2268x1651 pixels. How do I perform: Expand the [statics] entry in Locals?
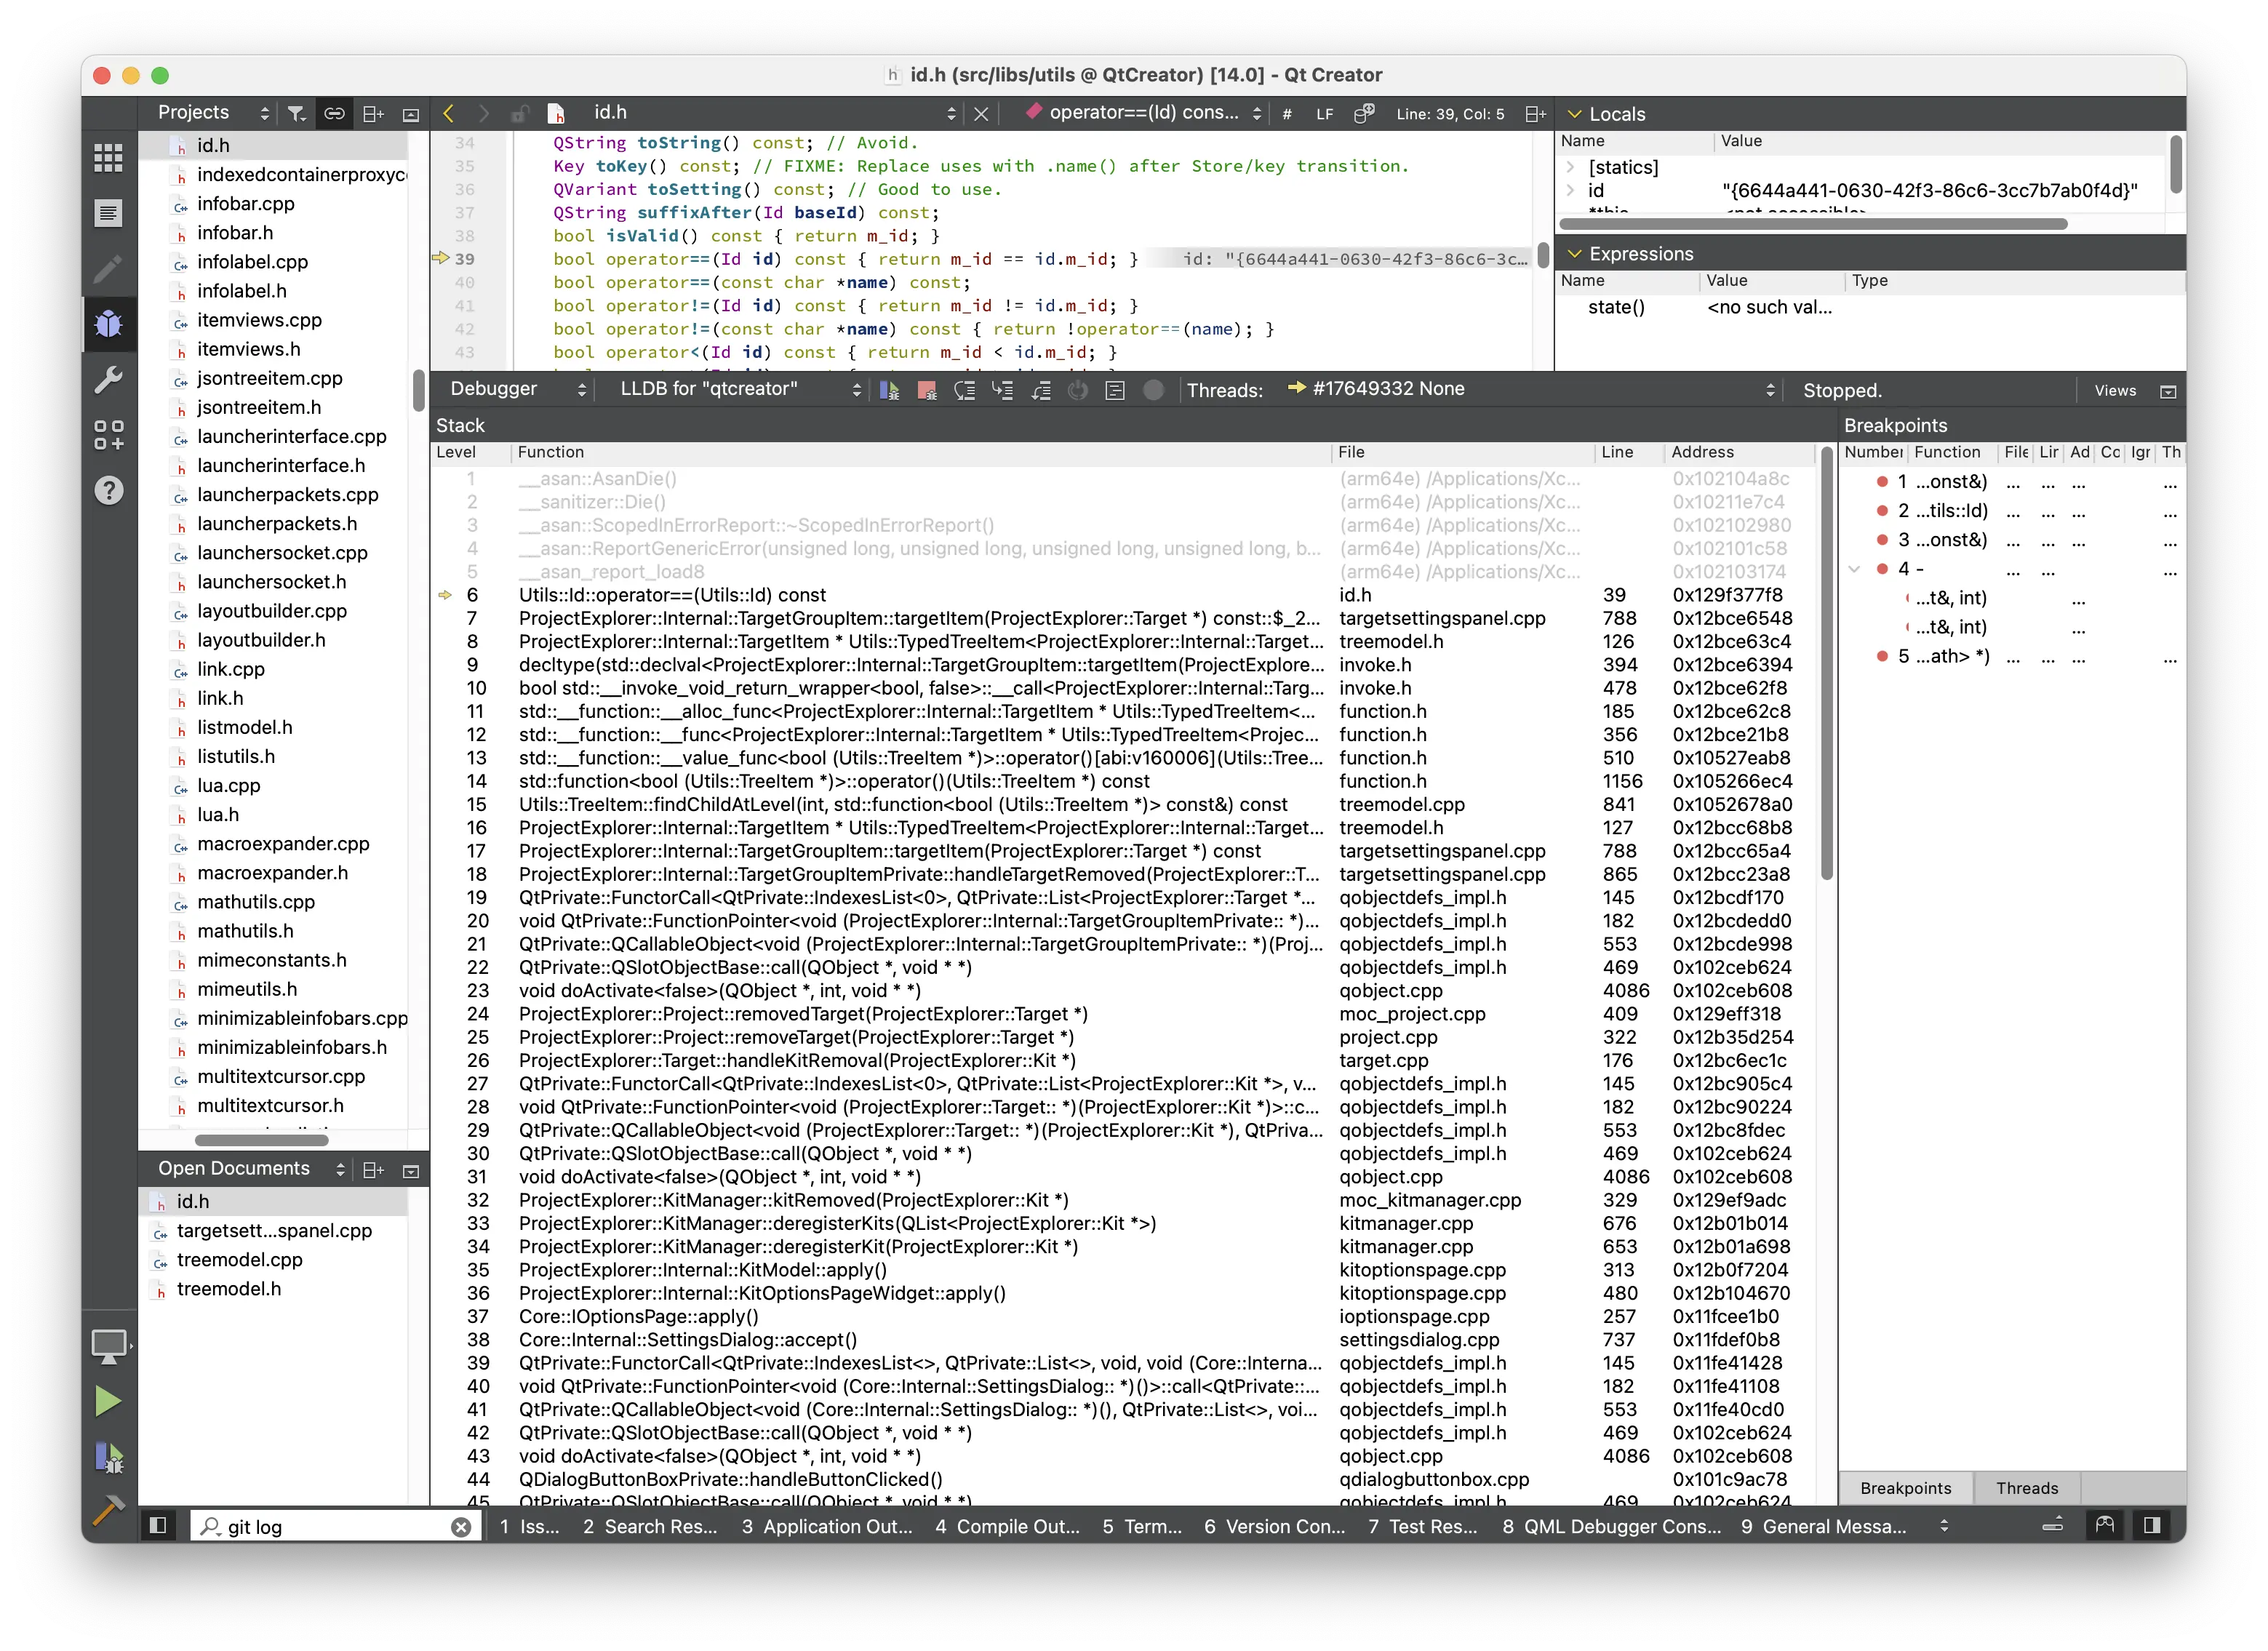1571,167
